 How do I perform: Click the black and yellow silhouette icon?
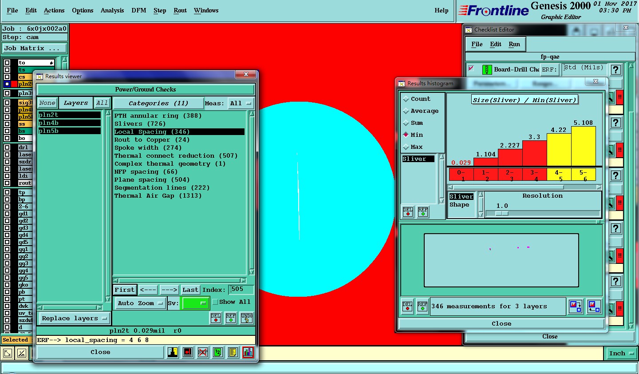click(x=173, y=352)
